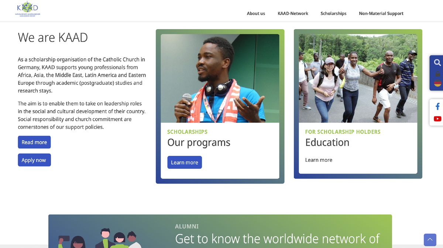The width and height of the screenshot is (443, 248).
Task: Click Learn more under Our programs
Action: tap(185, 163)
